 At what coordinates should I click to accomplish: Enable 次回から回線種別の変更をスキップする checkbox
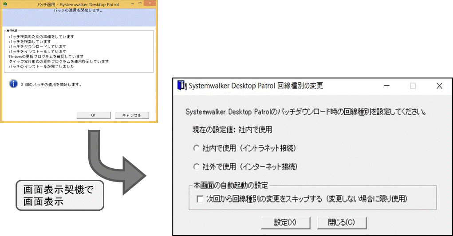[x=200, y=199]
